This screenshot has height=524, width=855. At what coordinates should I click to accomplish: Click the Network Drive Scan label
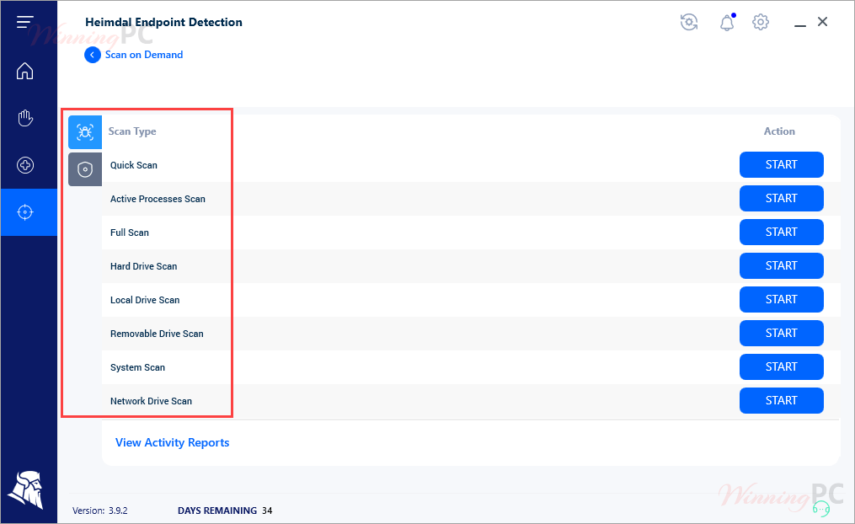point(151,401)
